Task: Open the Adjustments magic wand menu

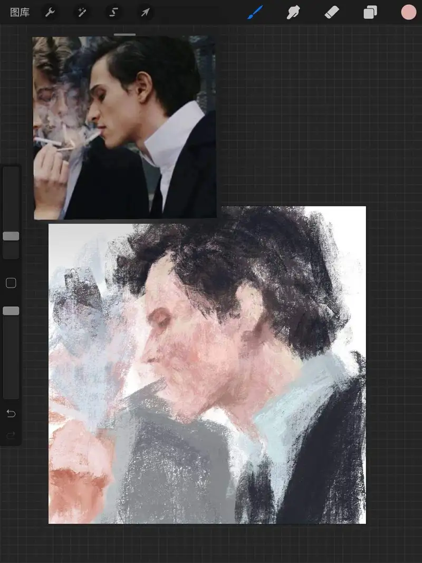Action: coord(82,13)
